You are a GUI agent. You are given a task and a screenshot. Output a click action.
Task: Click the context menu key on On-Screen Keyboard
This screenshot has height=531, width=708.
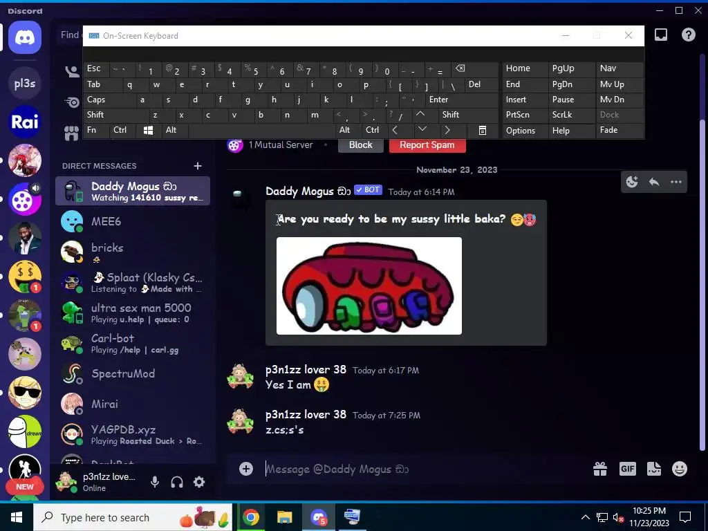point(482,130)
